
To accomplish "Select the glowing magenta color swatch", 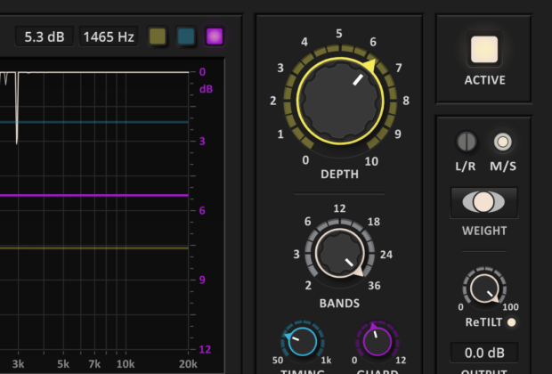I will point(215,37).
